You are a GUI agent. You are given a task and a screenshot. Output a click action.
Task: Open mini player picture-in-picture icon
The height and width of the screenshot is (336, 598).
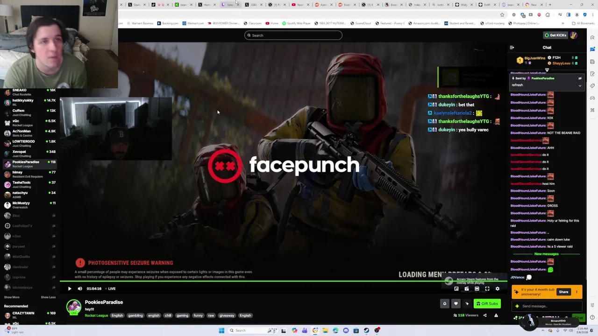(456, 289)
